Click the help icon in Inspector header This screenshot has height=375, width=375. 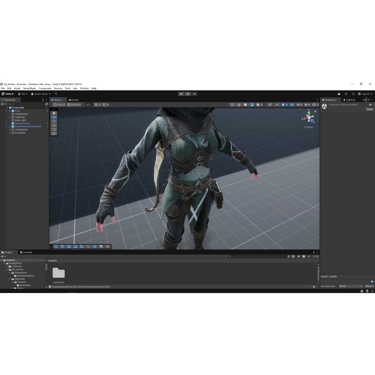(370, 105)
